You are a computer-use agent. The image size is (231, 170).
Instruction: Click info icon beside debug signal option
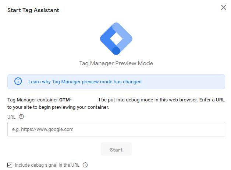point(85,165)
